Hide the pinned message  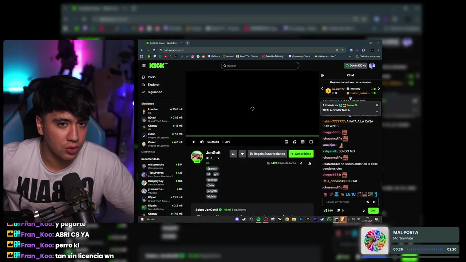coord(377,105)
